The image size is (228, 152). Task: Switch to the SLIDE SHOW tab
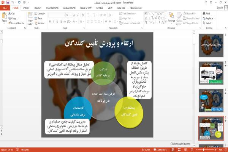tap(86, 8)
